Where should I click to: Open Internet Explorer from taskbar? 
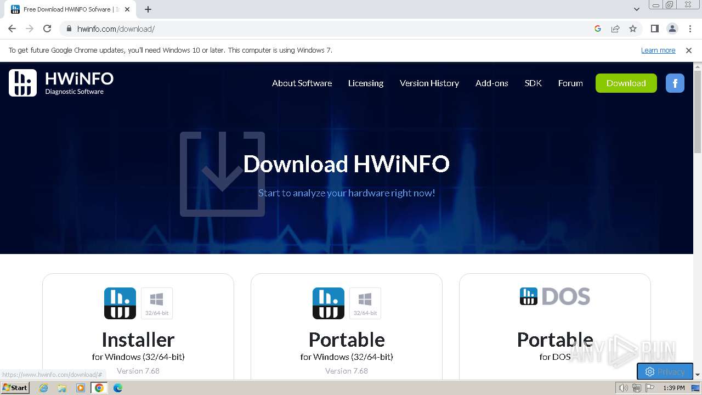tap(43, 388)
